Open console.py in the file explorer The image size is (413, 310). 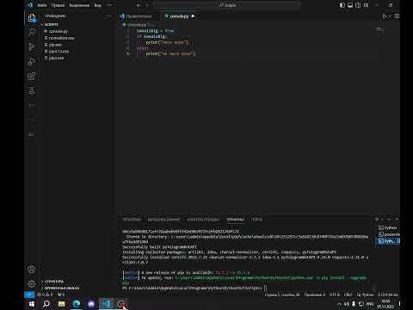(59, 31)
